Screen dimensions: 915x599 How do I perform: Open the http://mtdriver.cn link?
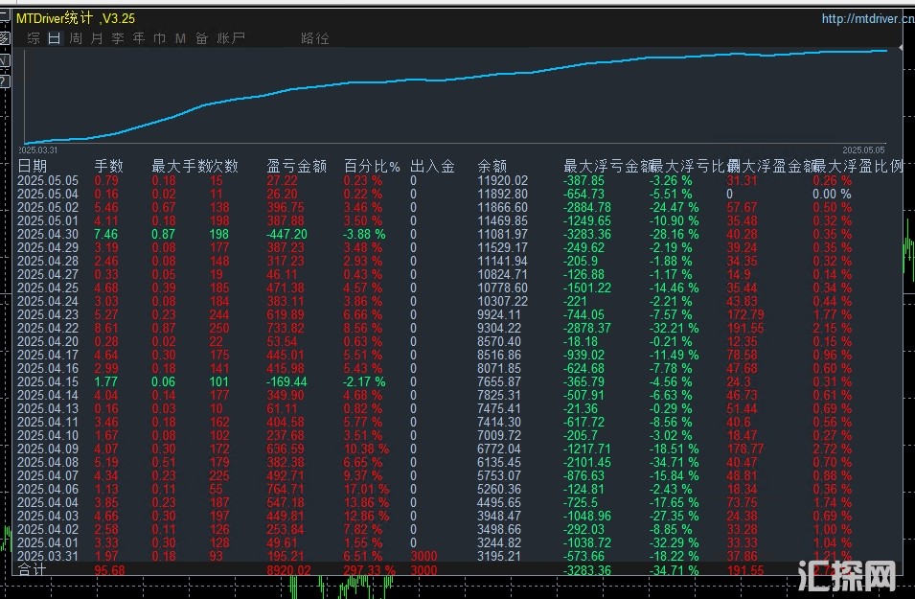pos(868,18)
